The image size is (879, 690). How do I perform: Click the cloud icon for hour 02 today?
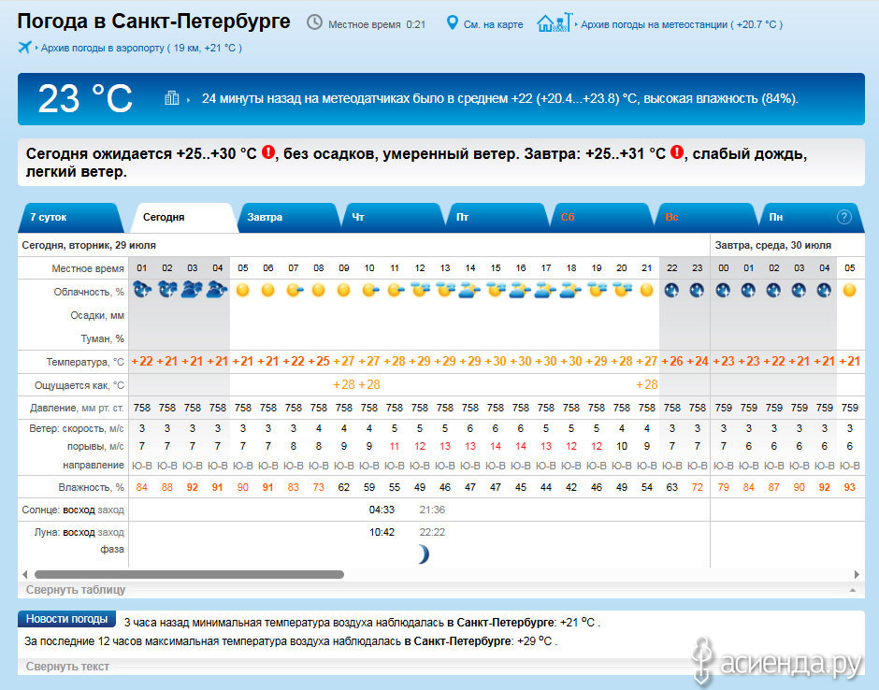[x=167, y=290]
